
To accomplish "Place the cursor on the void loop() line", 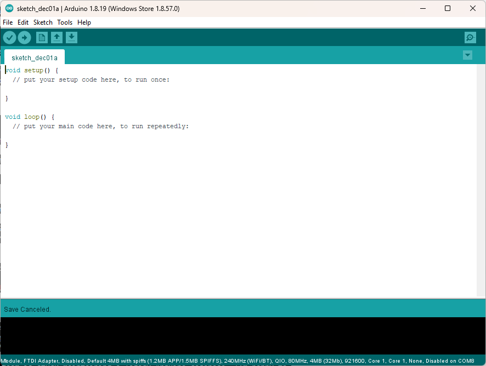I will 30,117.
